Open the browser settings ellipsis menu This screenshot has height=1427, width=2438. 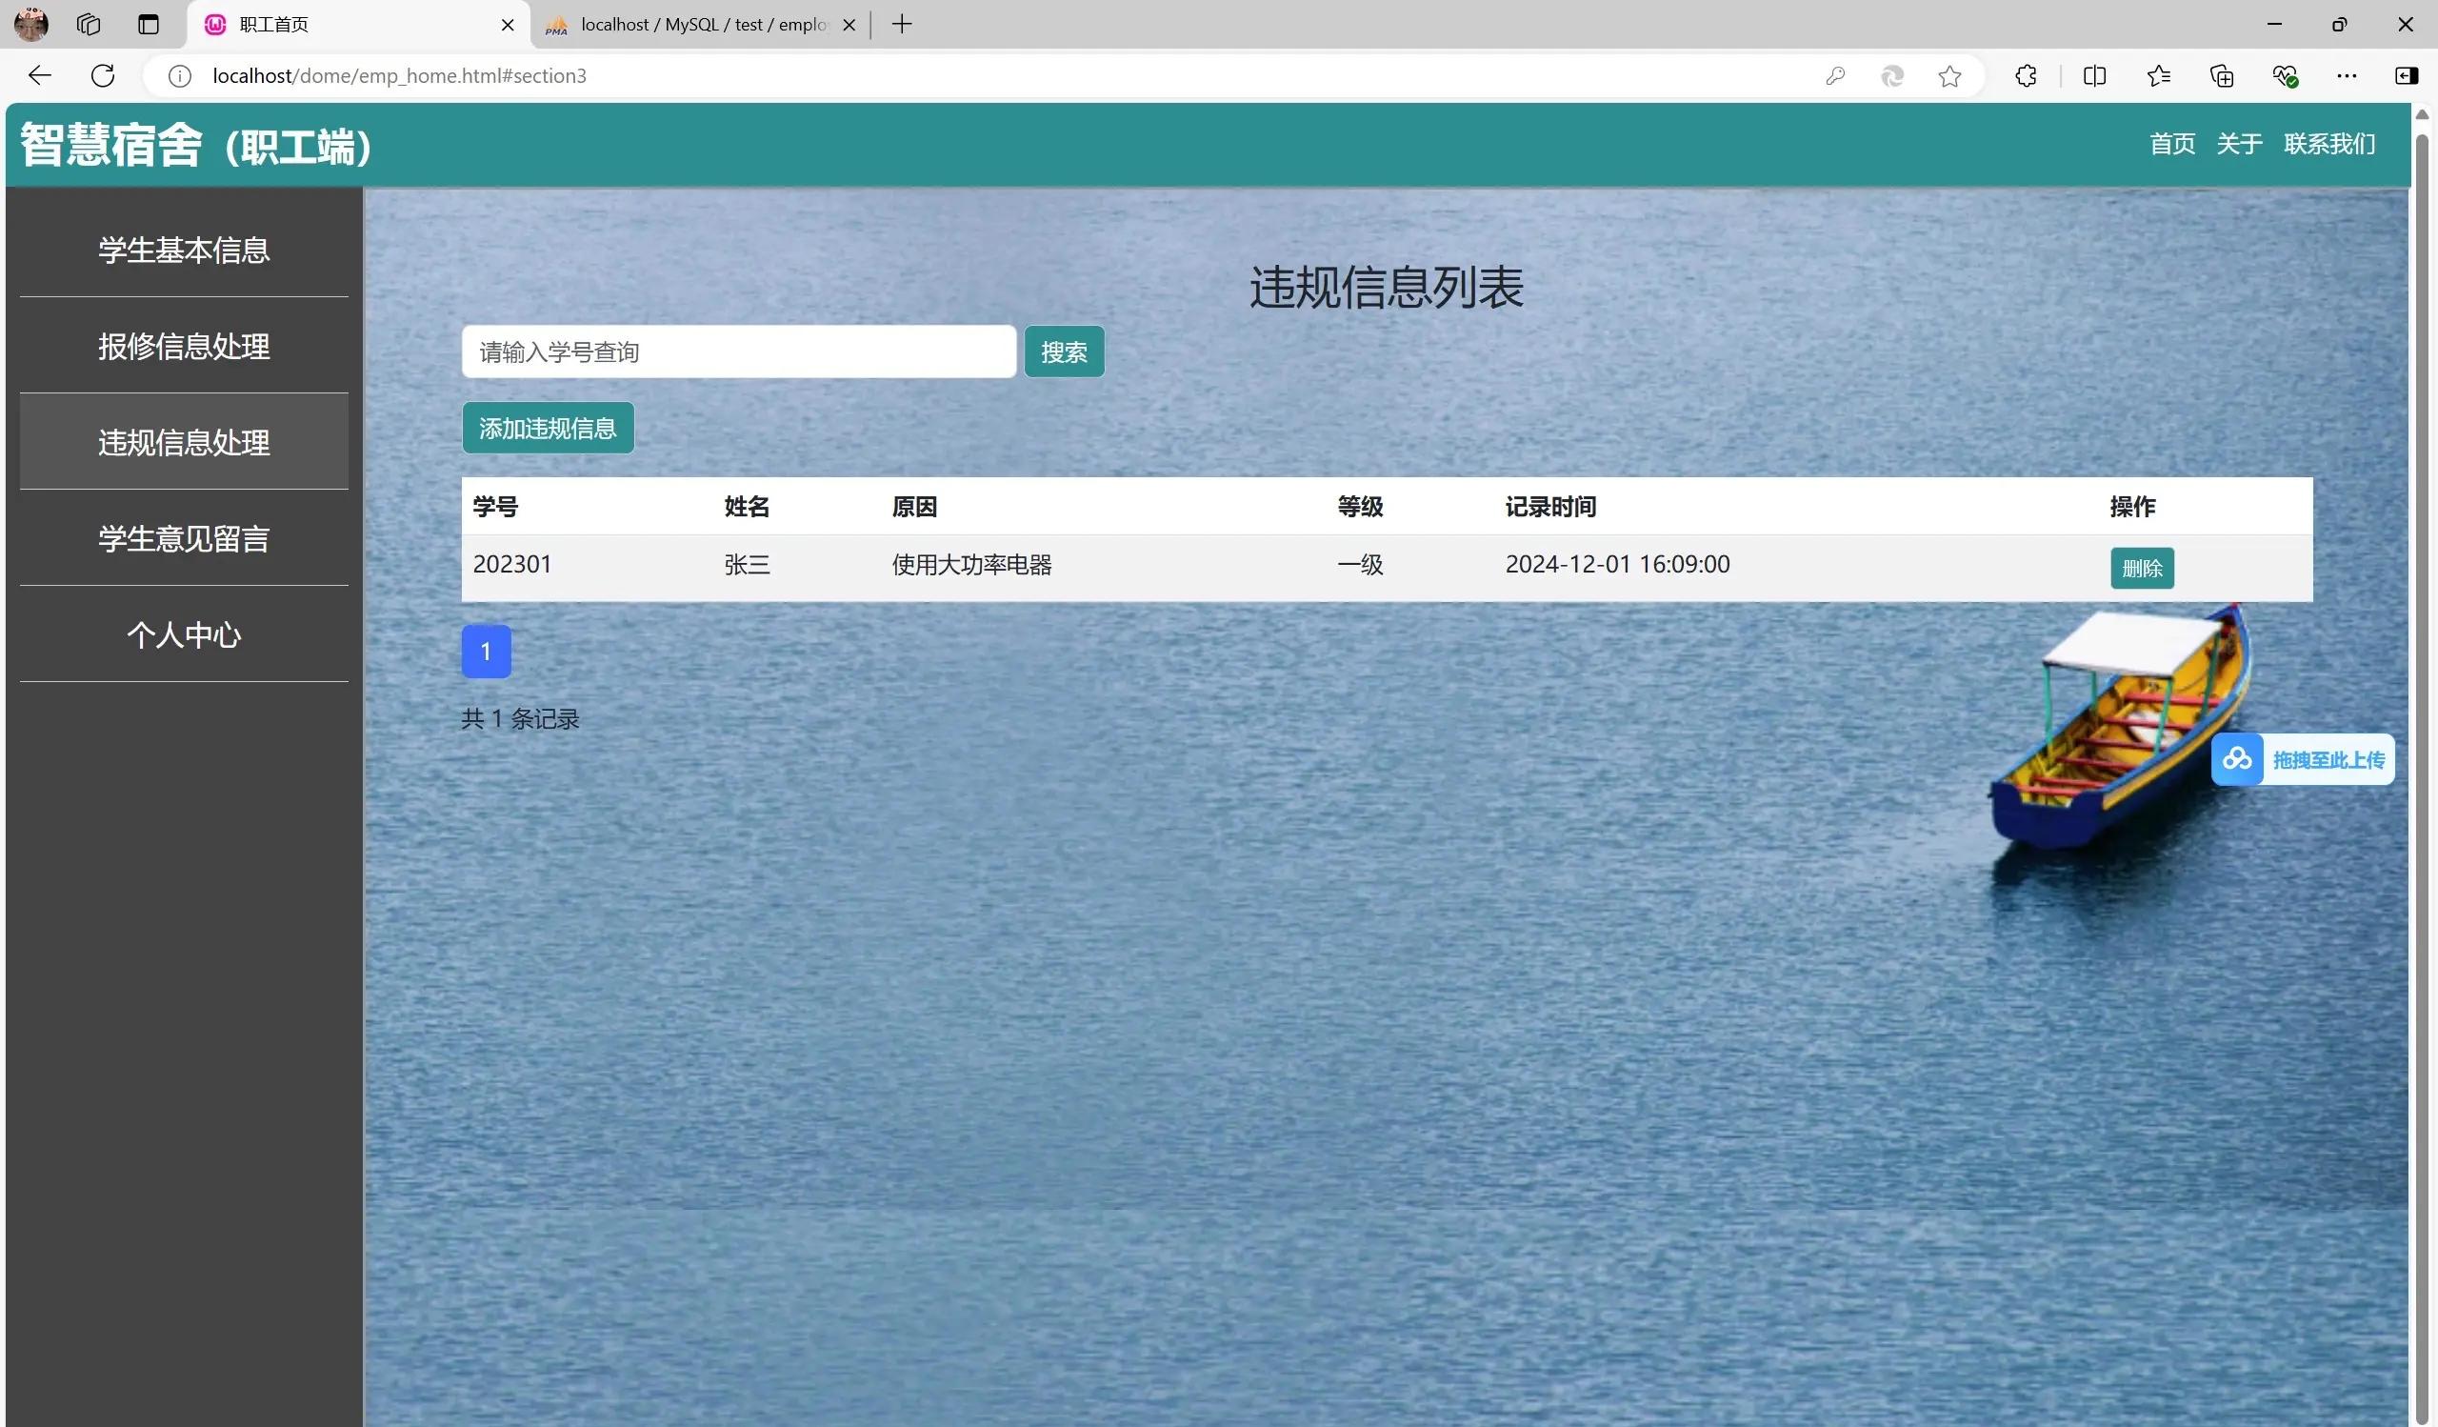pyautogui.click(x=2346, y=75)
